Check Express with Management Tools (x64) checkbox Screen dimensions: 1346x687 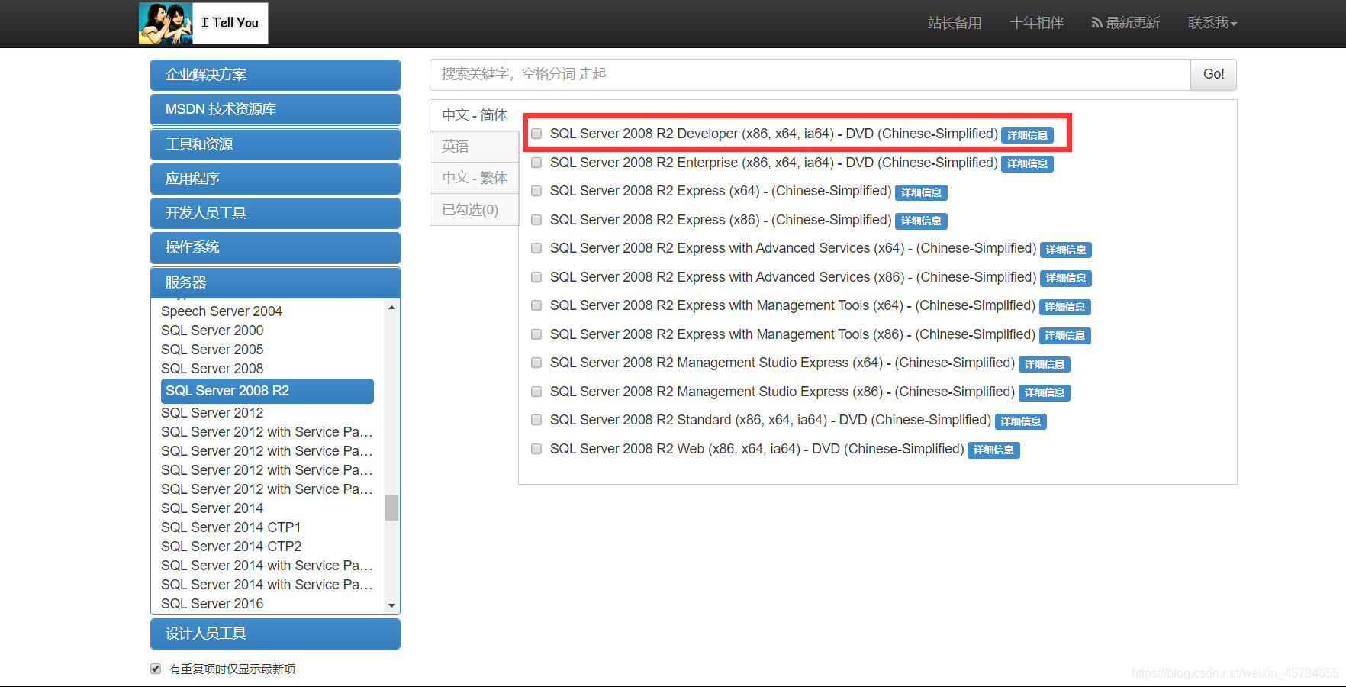click(x=536, y=305)
